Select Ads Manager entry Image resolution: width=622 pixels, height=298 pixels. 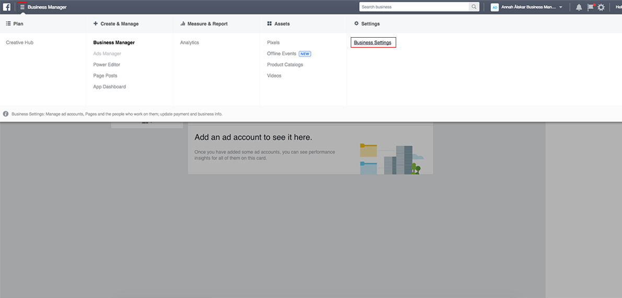coord(107,53)
